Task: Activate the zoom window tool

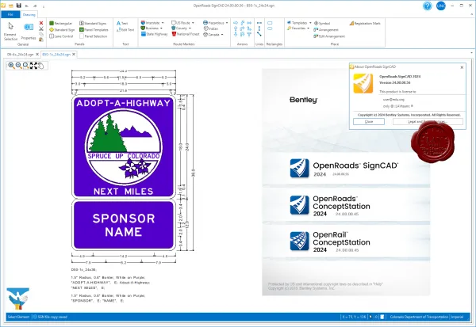Action: coord(26,66)
